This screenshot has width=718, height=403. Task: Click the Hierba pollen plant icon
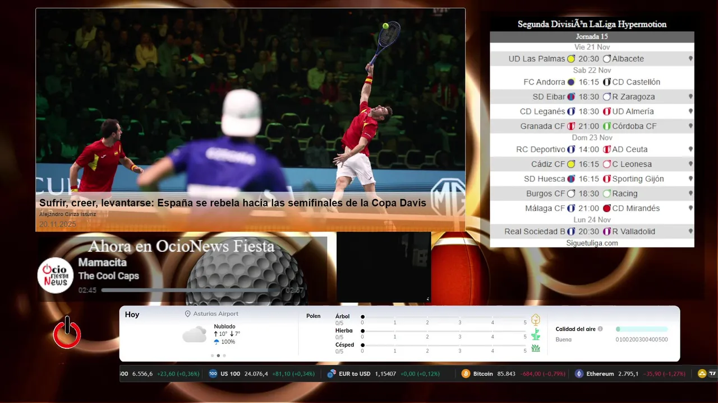536,334
